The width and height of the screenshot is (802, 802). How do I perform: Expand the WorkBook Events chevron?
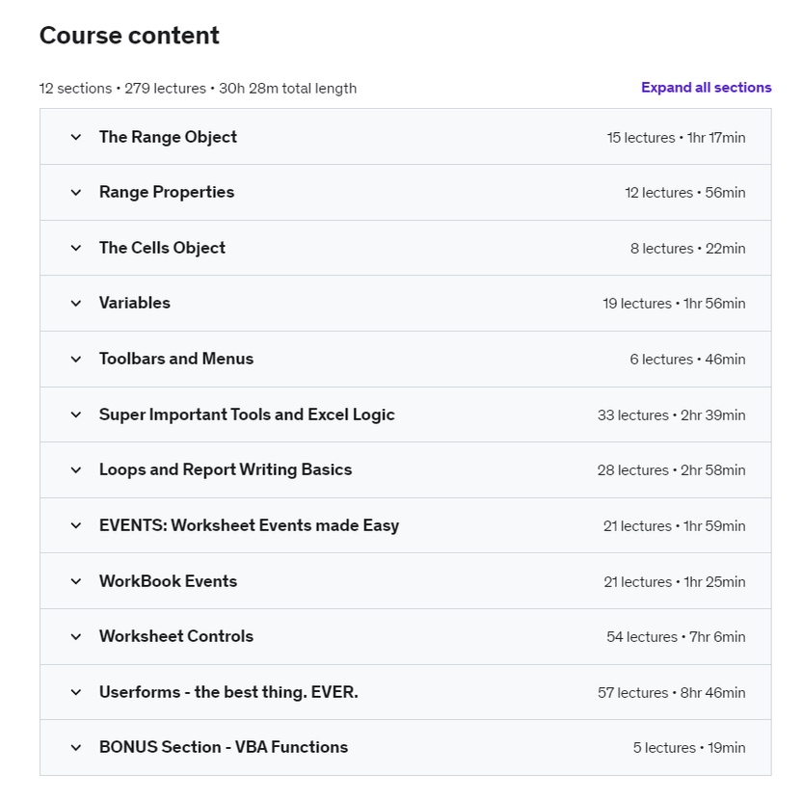[76, 581]
